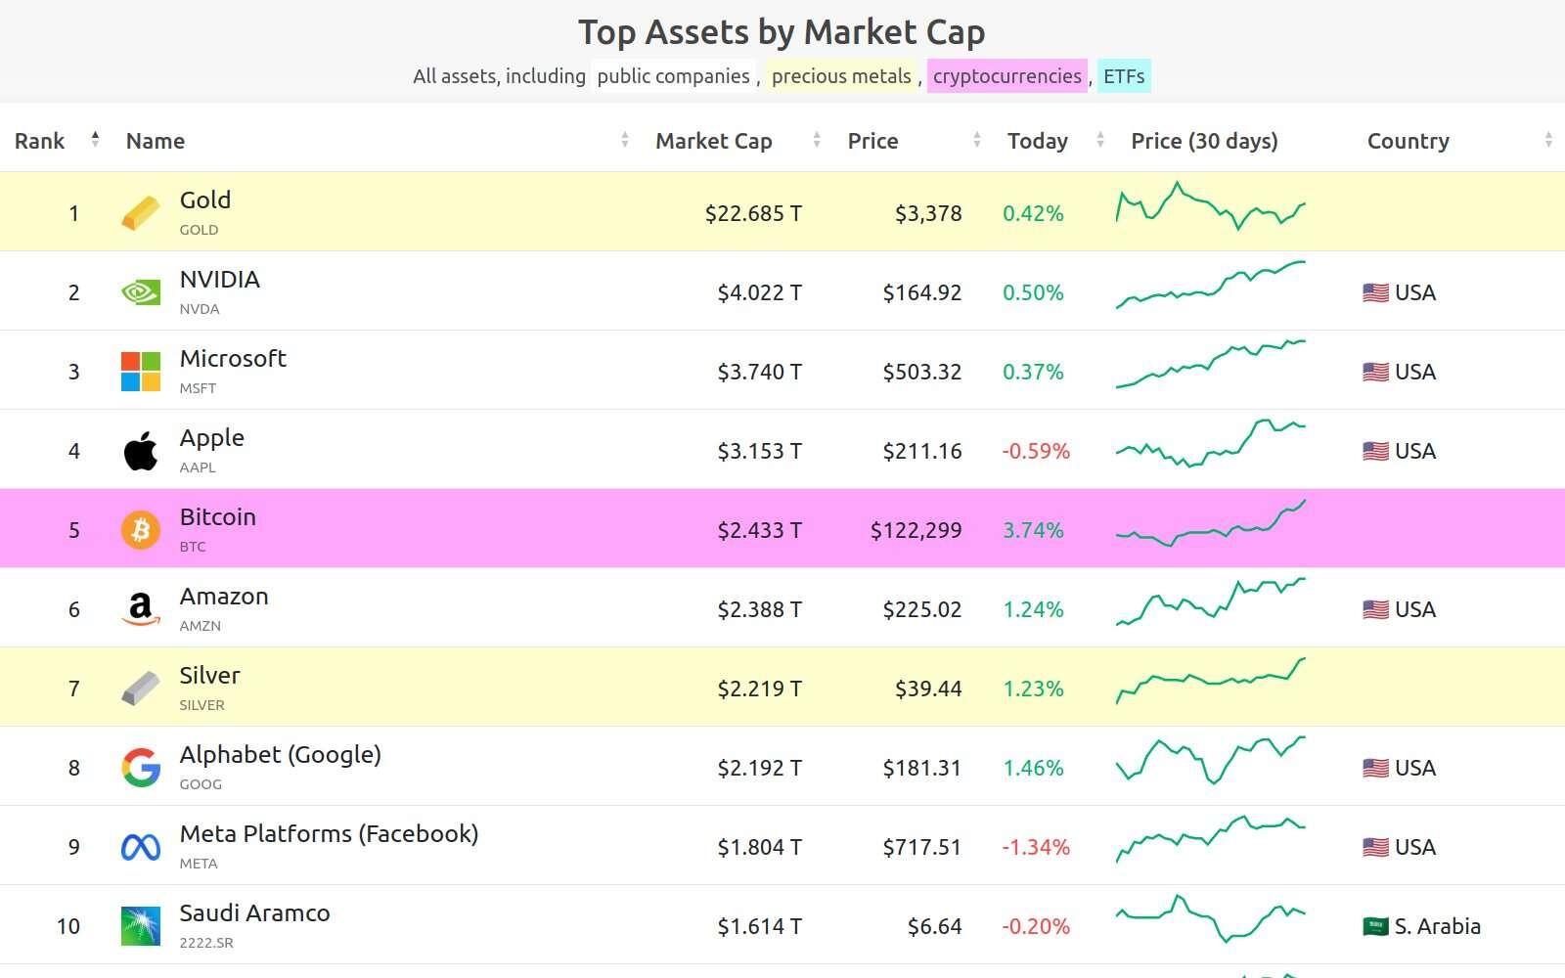Click the Microsoft logo icon
The height and width of the screenshot is (978, 1565).
(141, 372)
